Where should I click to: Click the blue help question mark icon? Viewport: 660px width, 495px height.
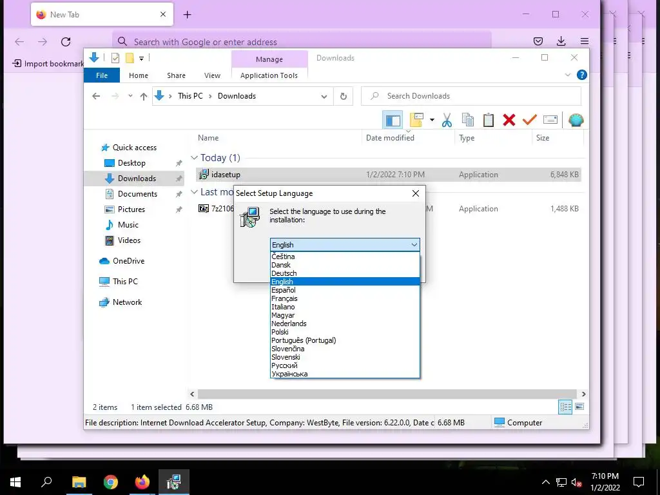582,75
